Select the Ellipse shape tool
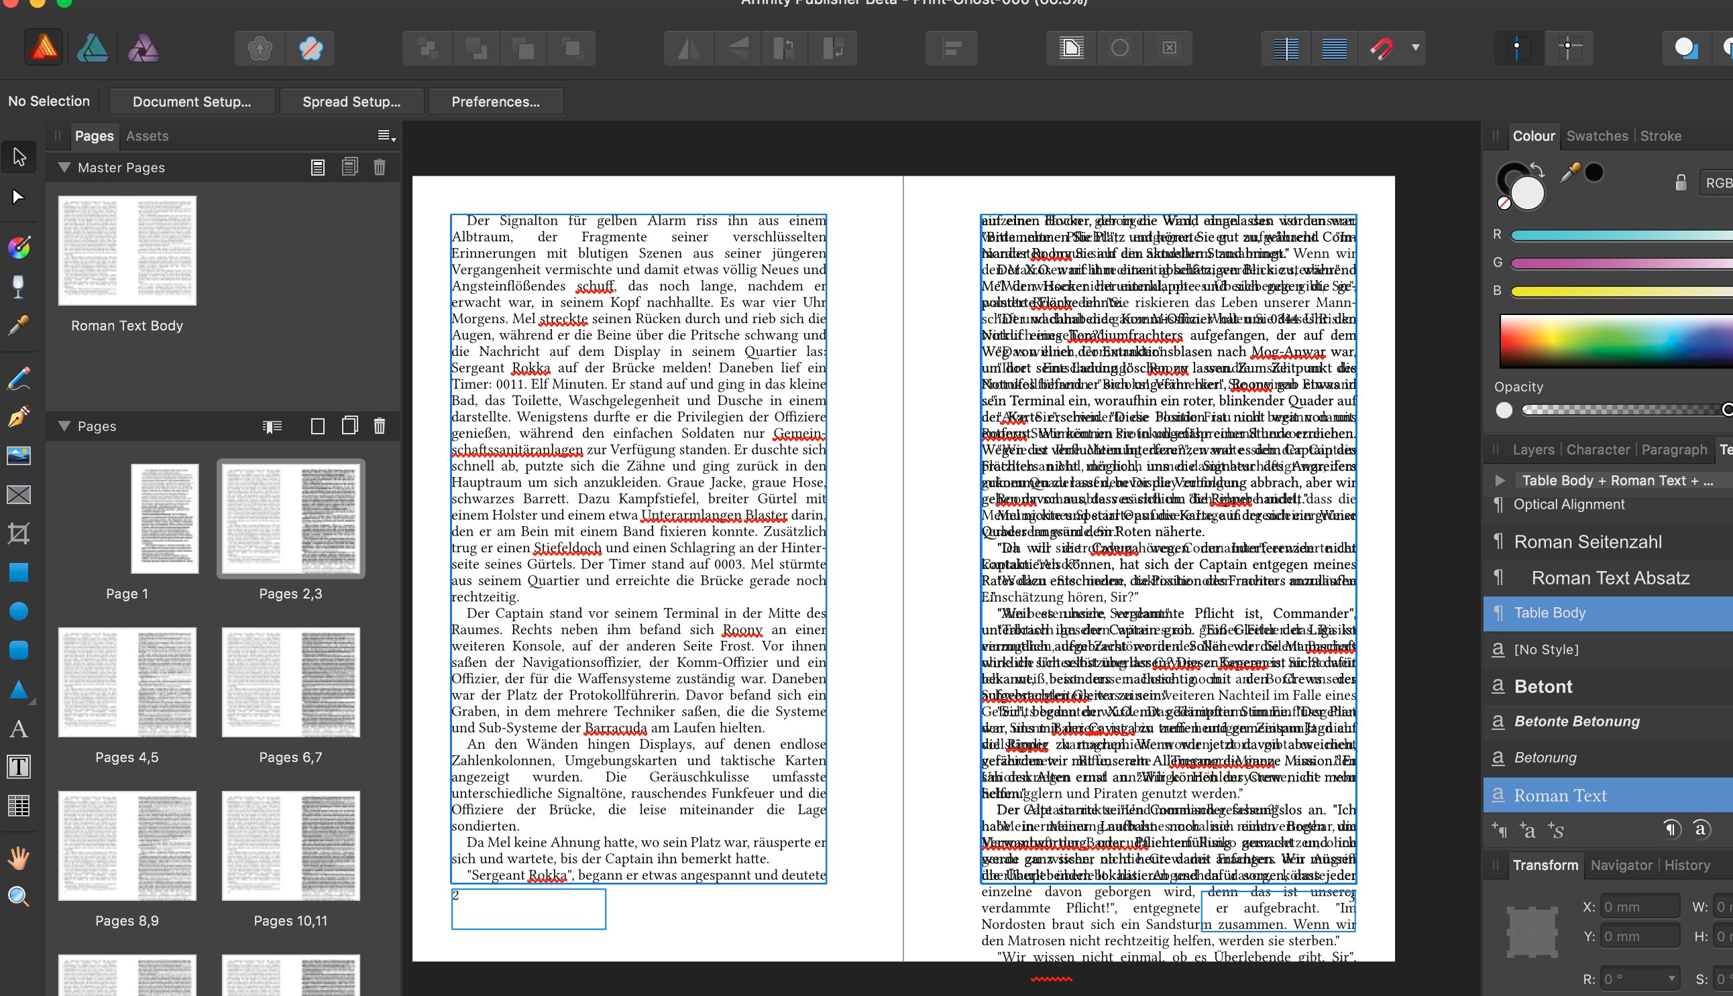The height and width of the screenshot is (996, 1733). pos(19,611)
